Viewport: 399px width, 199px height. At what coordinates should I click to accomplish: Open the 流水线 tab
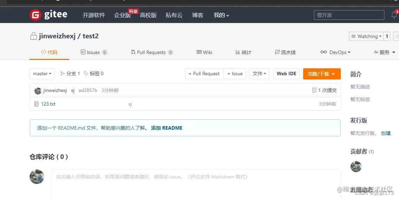point(285,52)
